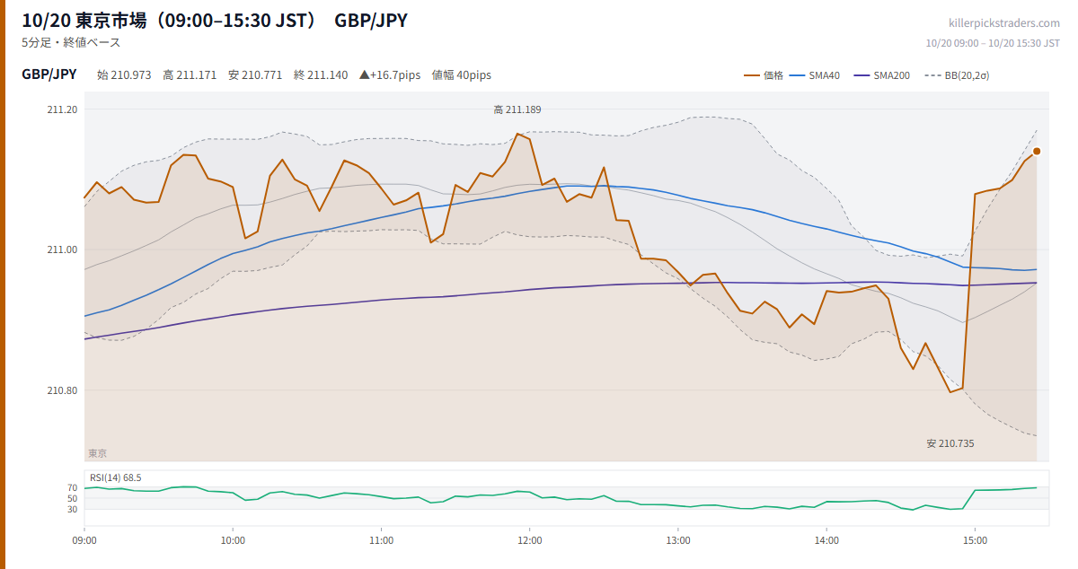Click the date range 10/20 09:00 – 10/20 15:30 JST
This screenshot has height=569, width=1078.
(x=993, y=43)
